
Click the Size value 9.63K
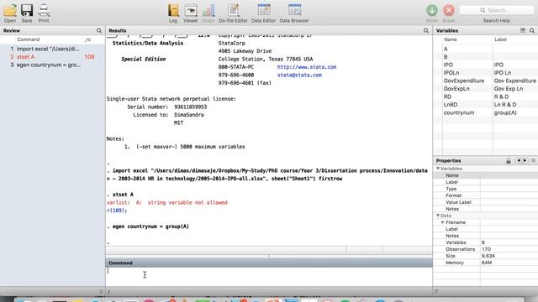pos(488,256)
